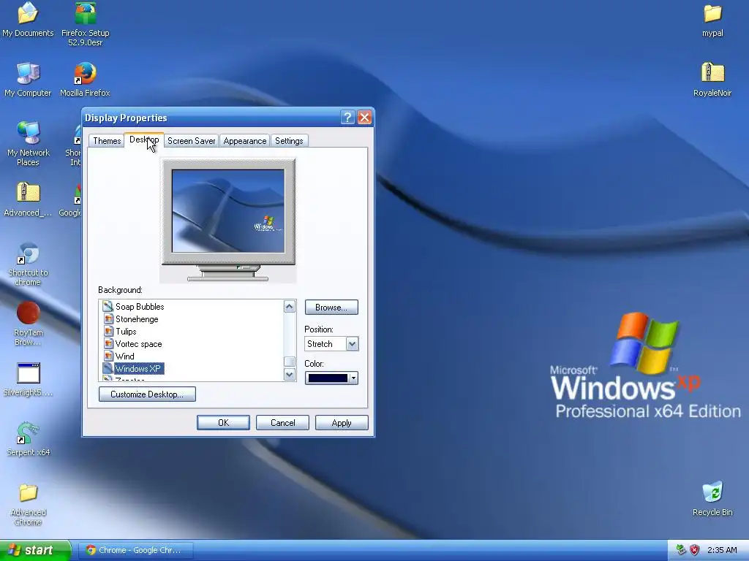Confirm with the OK button

point(224,423)
